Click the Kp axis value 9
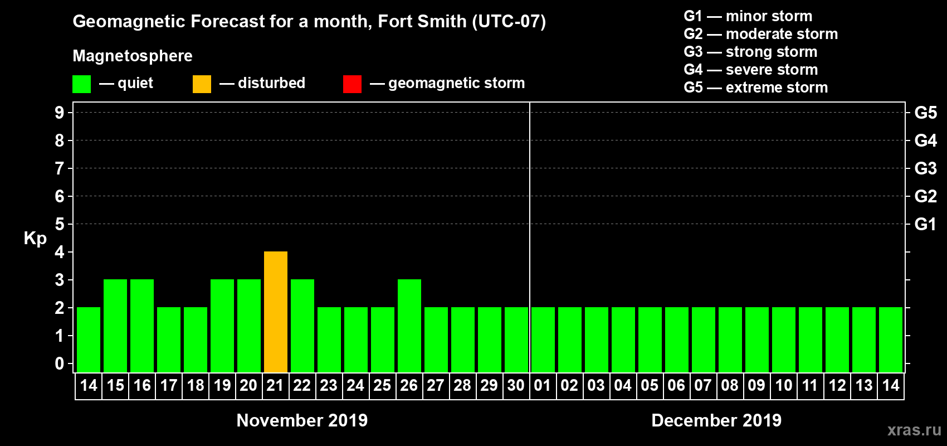 tap(60, 113)
